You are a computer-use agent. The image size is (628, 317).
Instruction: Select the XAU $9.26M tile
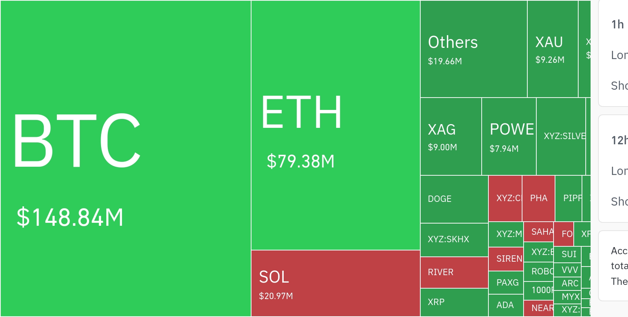coord(552,49)
